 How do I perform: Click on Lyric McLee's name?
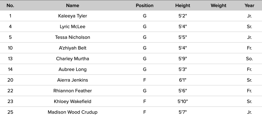pyautogui.click(x=73, y=27)
